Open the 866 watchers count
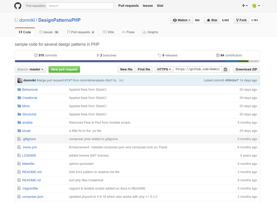Viewport: 277px width, 203px height. (x=197, y=20)
